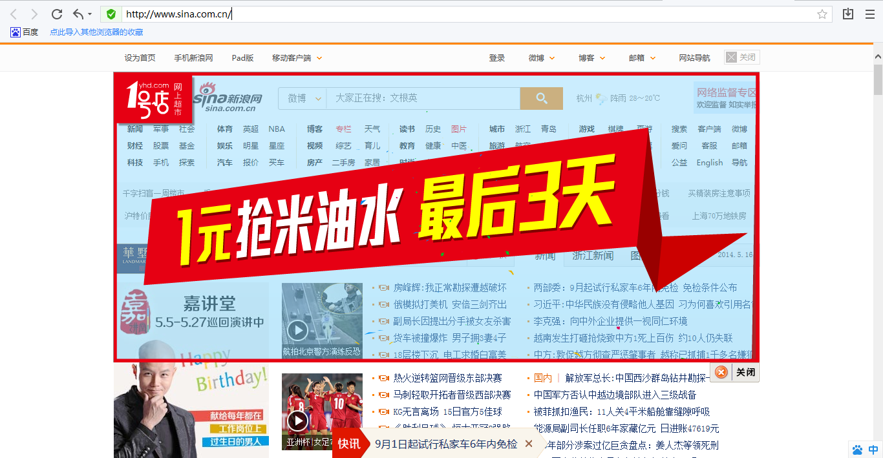883x458 pixels.
Task: Click video icon beside KG无言离场 headline
Action: coord(384,411)
